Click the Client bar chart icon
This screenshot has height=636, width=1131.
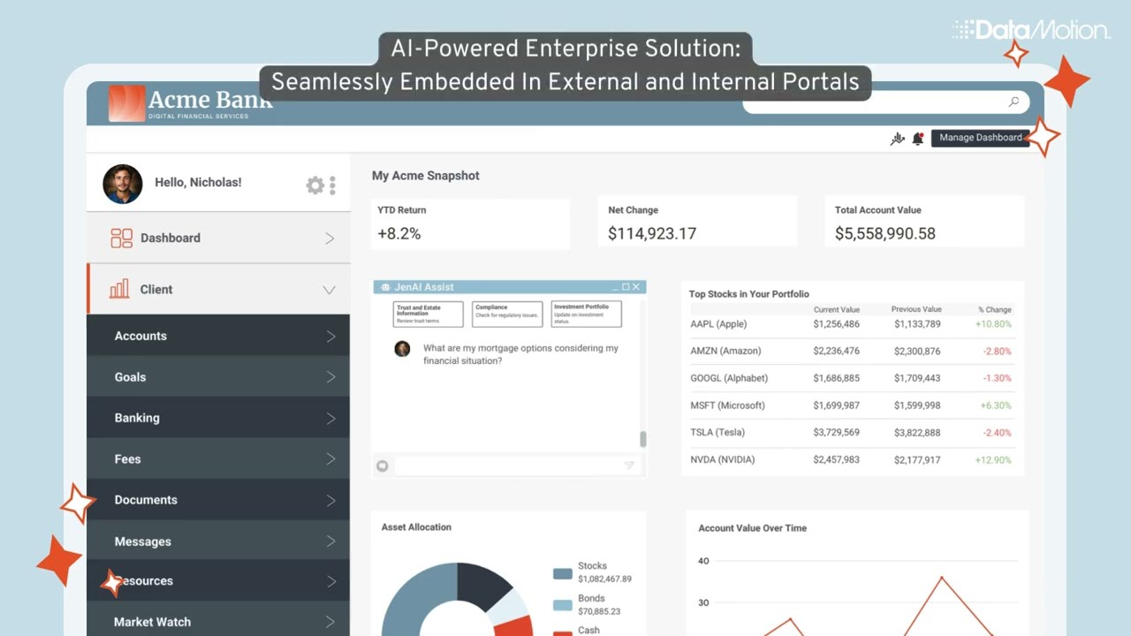click(x=119, y=289)
